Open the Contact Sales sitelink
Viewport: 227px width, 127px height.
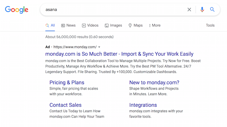[66, 105]
